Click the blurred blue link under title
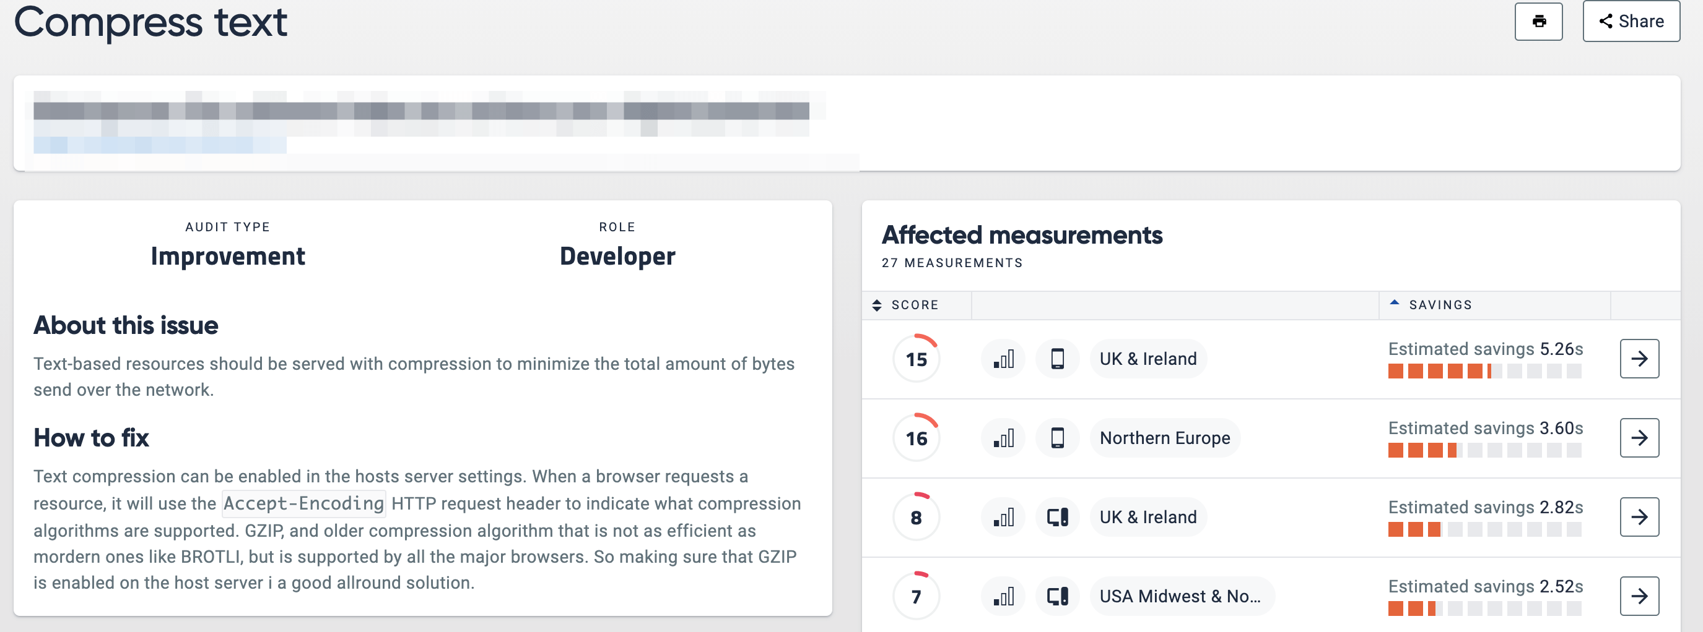Screen dimensions: 1703x632 click(159, 145)
